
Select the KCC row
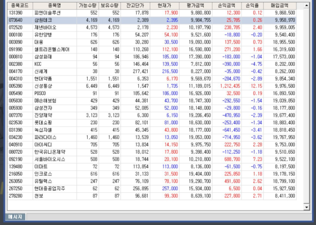click(x=152, y=64)
